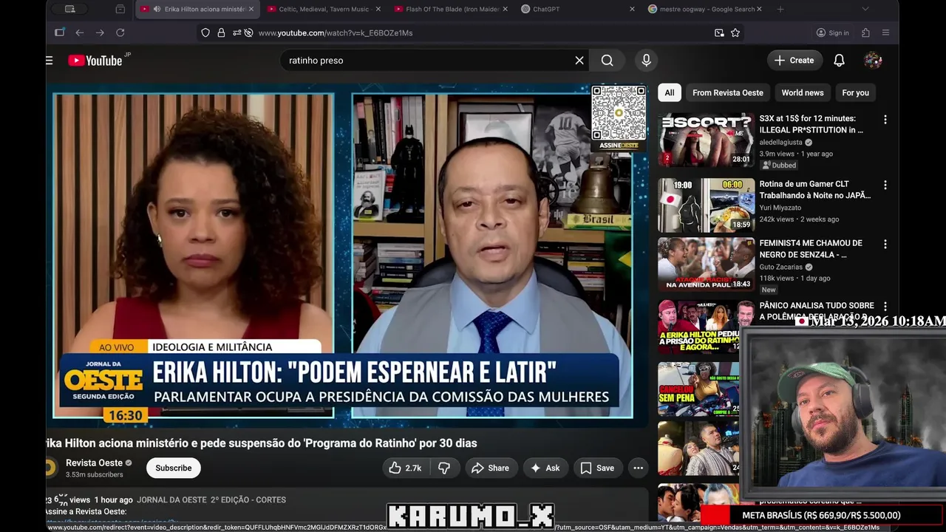Select the From Revista Oeste chip
This screenshot has width=946, height=532.
pyautogui.click(x=727, y=92)
